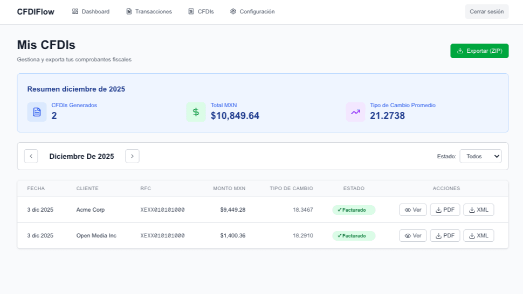Go to Transacciones page

(149, 12)
